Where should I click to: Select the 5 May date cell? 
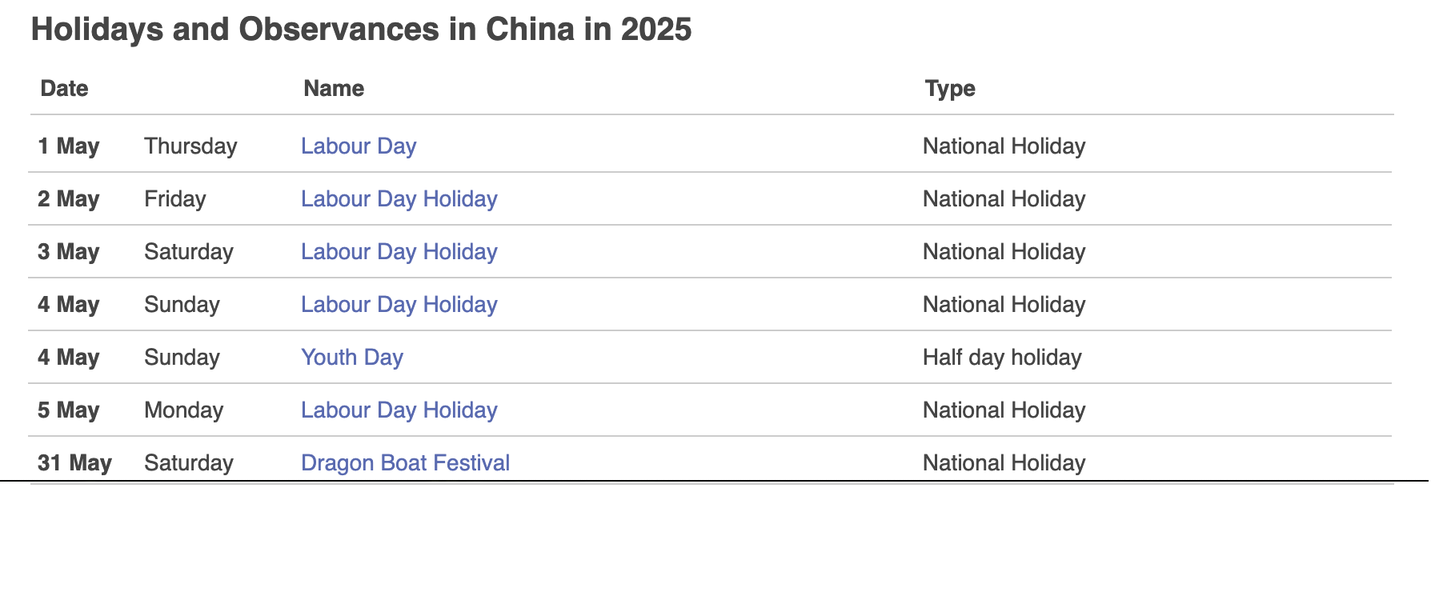click(x=69, y=410)
